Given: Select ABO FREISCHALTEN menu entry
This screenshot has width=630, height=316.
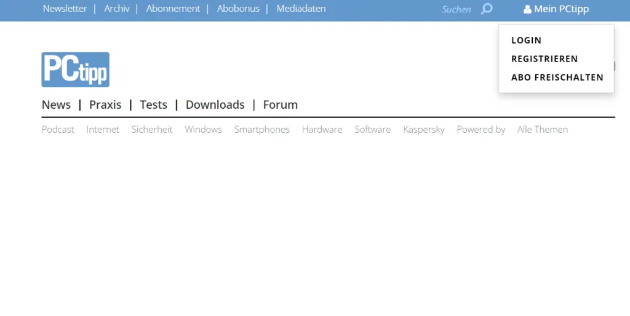Looking at the screenshot, I should coord(557,77).
